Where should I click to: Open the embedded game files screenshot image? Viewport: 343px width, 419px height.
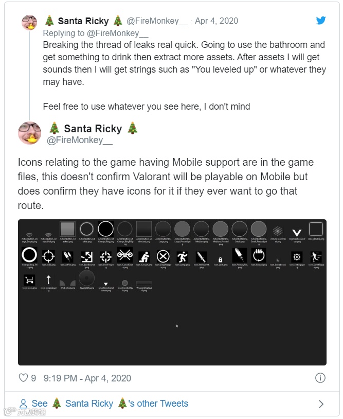tap(172, 319)
